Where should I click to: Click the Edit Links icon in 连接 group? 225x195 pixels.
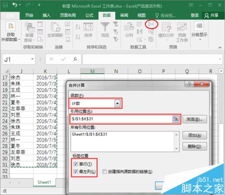point(68,40)
